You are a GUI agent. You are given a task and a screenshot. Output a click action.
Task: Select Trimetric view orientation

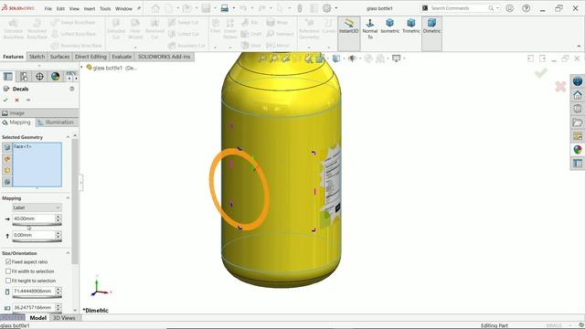tap(410, 27)
